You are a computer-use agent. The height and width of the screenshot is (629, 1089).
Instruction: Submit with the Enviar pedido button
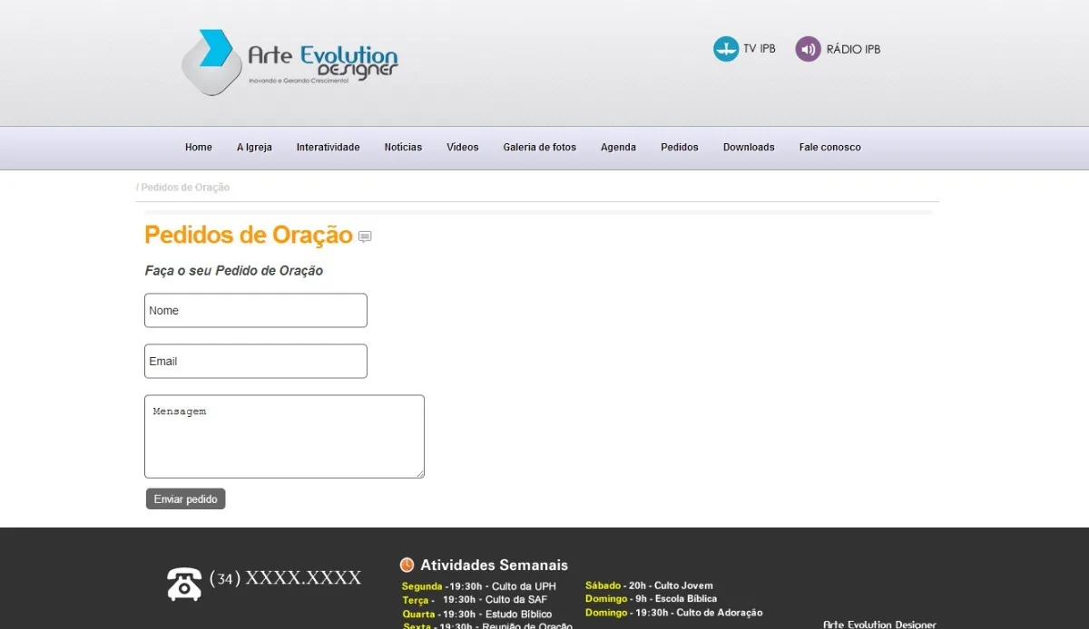[185, 498]
